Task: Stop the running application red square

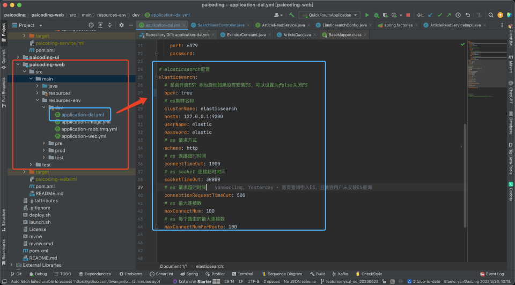Action: [408, 15]
